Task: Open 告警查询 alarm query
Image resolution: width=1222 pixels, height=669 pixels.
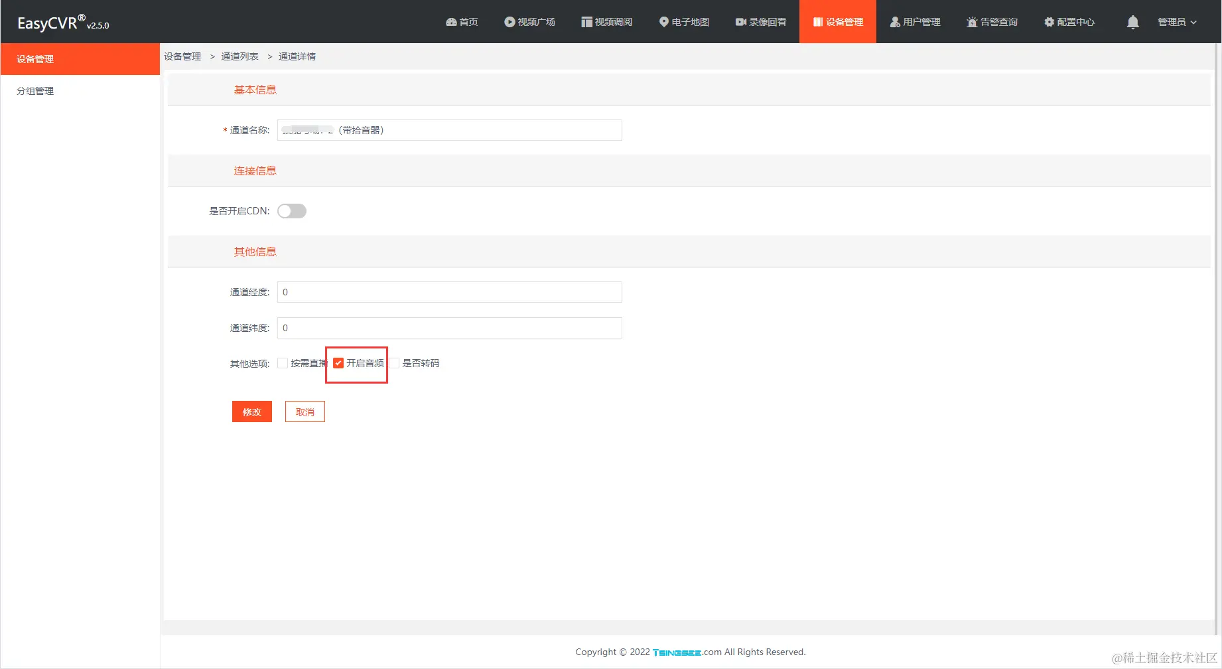Action: pos(992,22)
